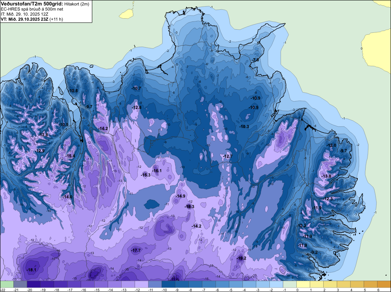The image size is (391, 292).
Task: Click the '(+11 h)' forecast offset text
Action: (56, 19)
